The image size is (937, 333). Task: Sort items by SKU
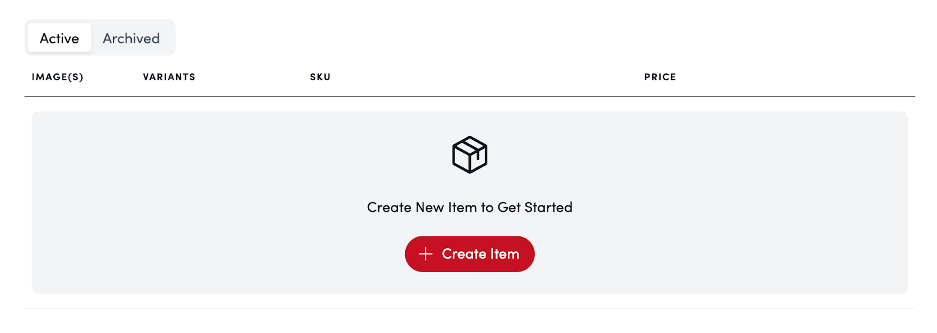320,77
